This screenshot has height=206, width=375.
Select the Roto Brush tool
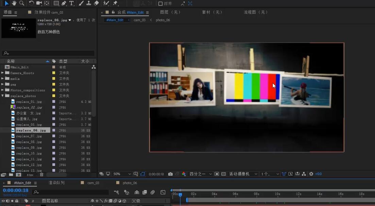[x=106, y=3]
